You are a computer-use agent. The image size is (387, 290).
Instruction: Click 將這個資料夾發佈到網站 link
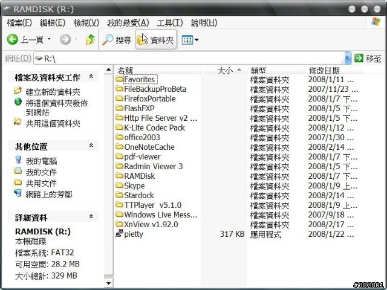57,108
